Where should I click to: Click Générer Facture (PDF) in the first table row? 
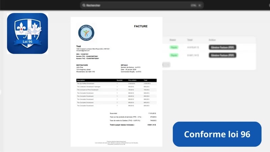pos(222,47)
